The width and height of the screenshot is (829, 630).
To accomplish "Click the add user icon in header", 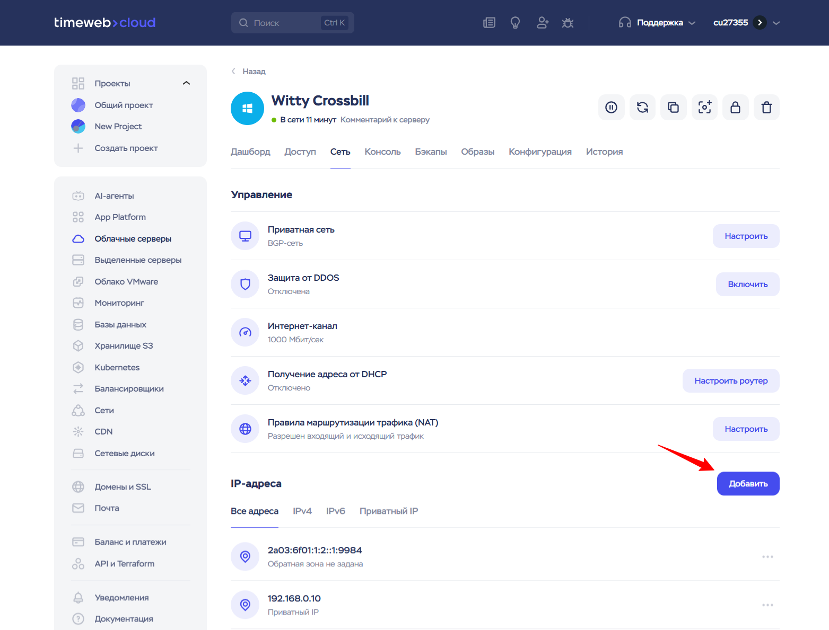I will pyautogui.click(x=542, y=23).
